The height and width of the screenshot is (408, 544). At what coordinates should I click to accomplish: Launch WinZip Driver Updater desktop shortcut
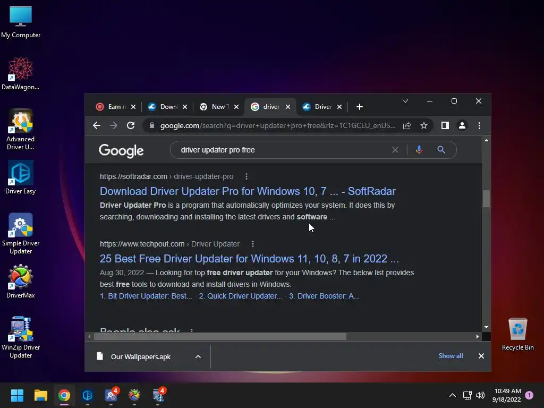coord(21,337)
